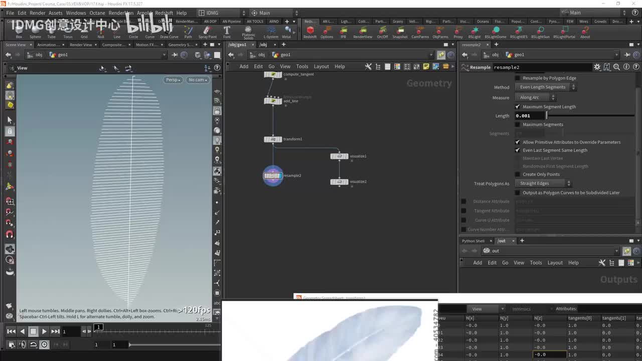Create an RSLightDome from the shelf
The image size is (642, 361).
(495, 33)
